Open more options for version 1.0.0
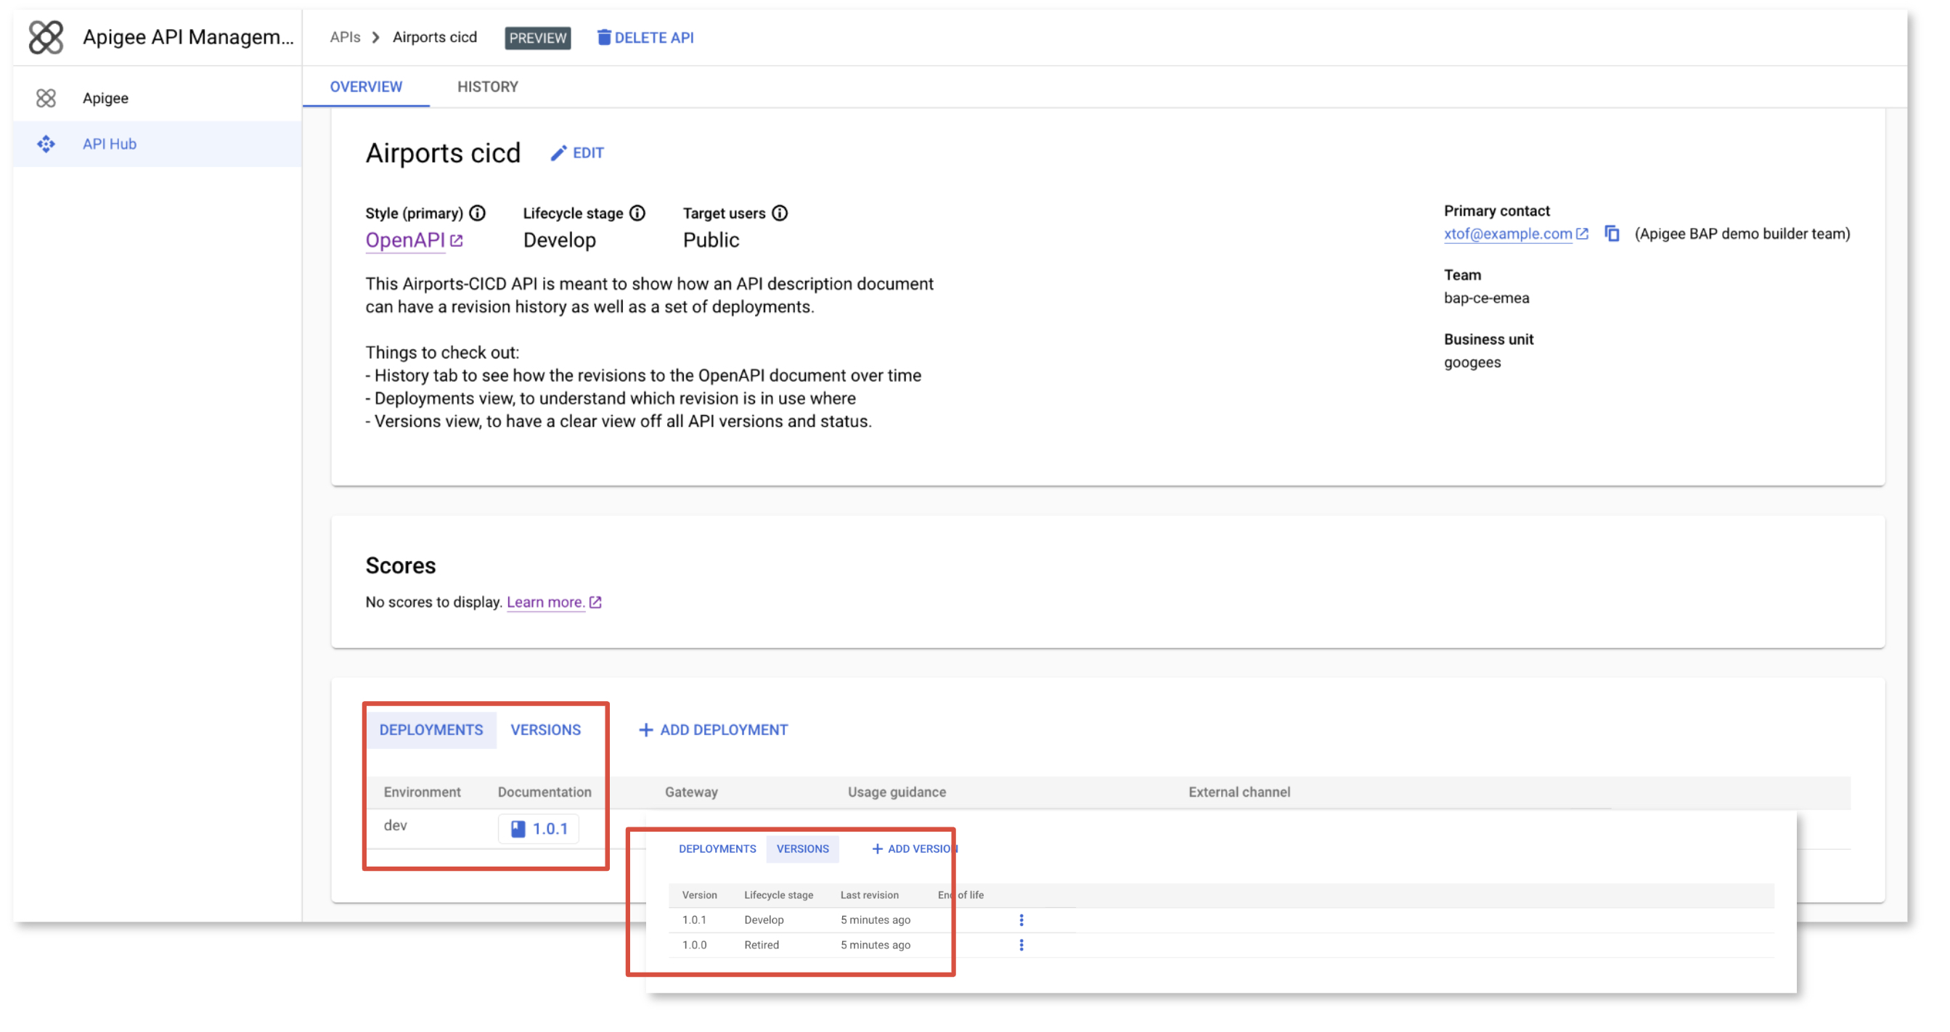This screenshot has height=1032, width=1950. click(x=1021, y=944)
